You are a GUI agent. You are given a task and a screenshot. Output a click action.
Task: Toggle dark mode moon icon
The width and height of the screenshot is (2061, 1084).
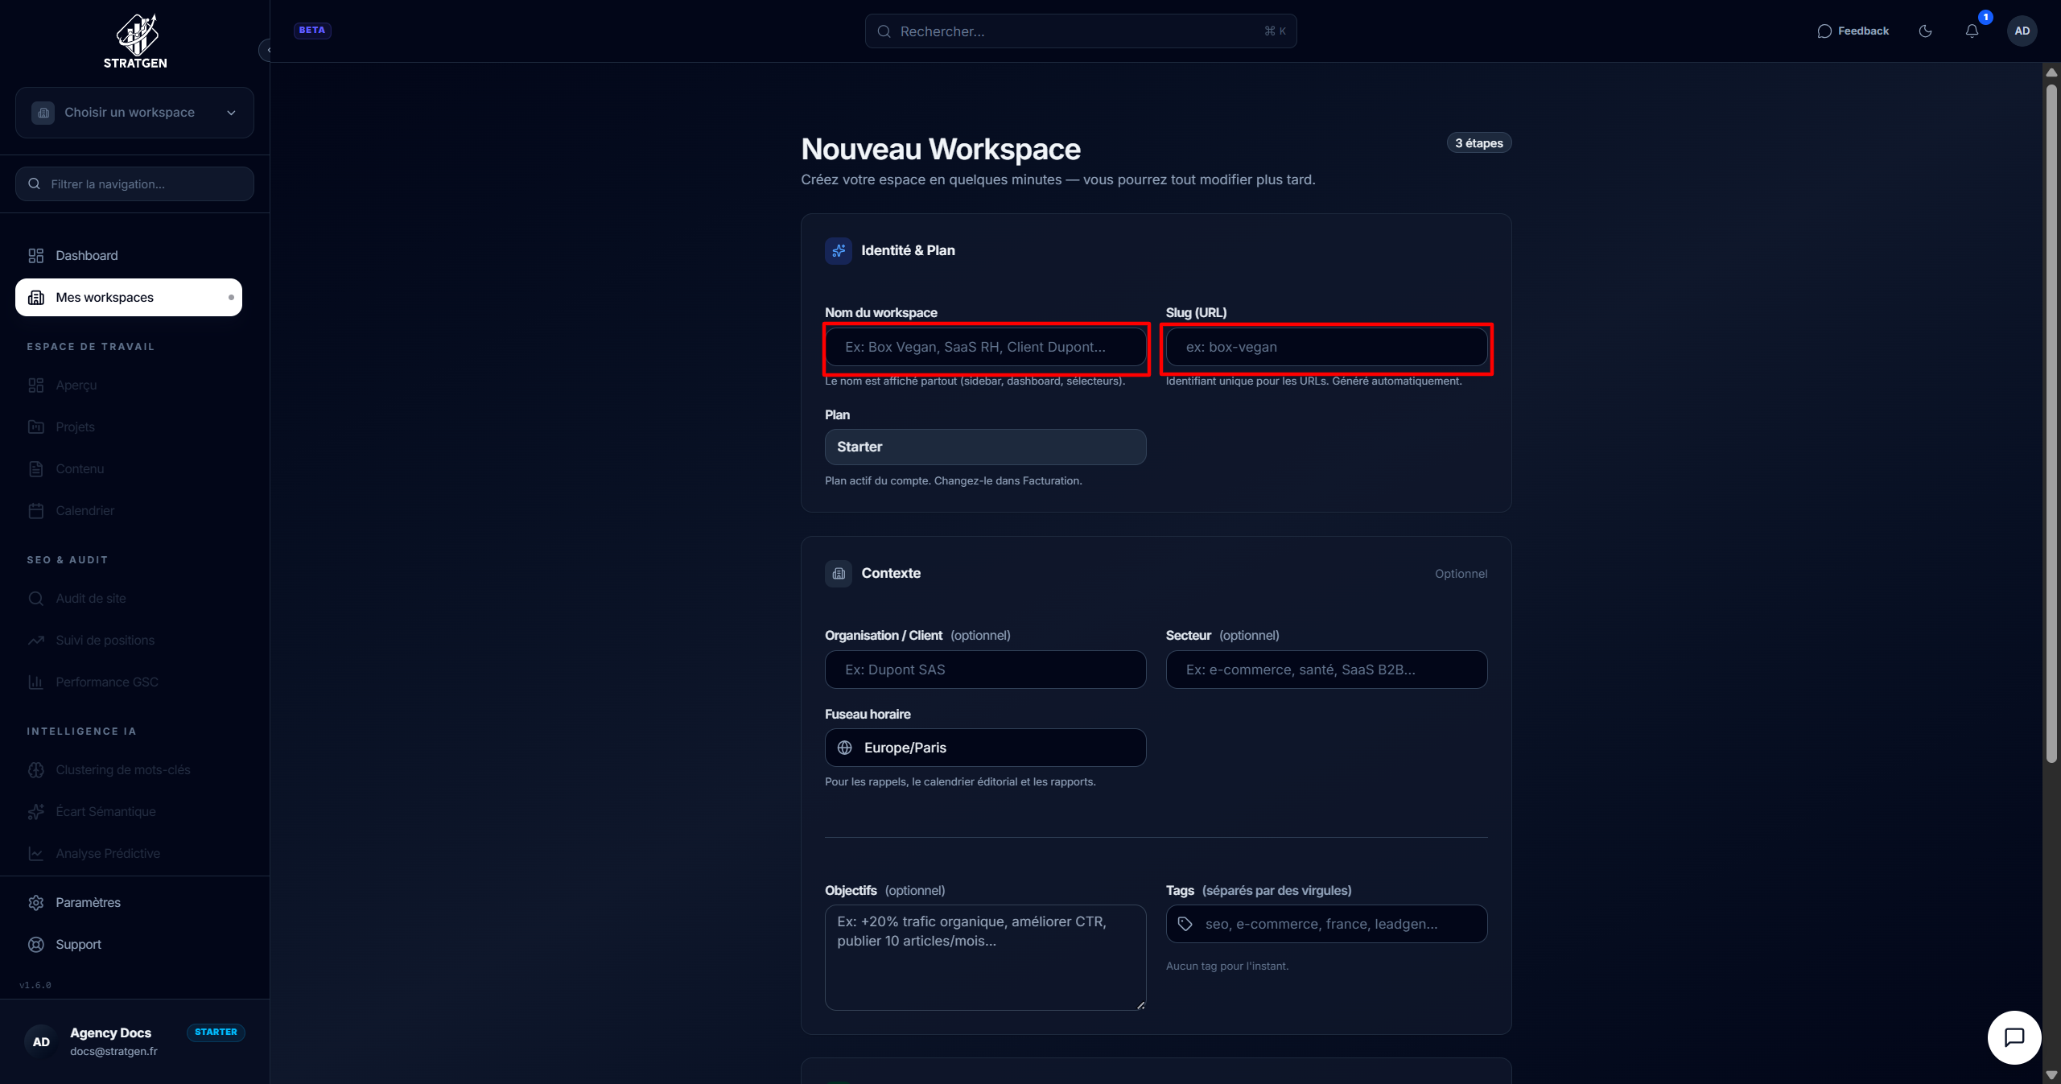coord(1925,31)
